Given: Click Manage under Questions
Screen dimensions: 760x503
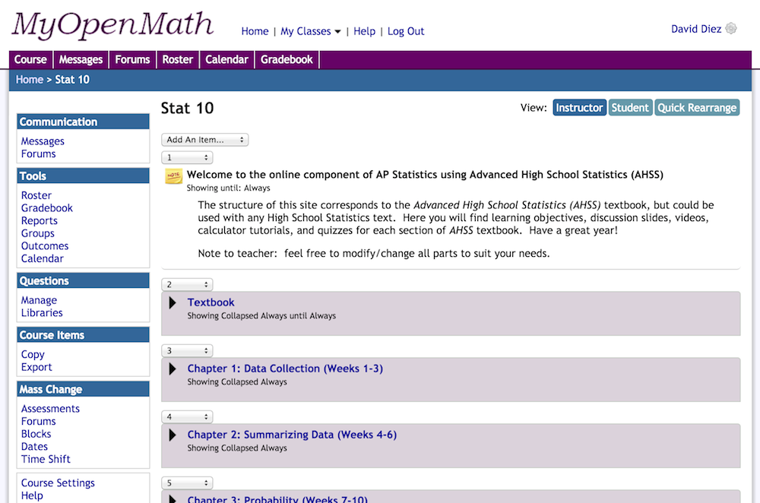Looking at the screenshot, I should click(39, 300).
